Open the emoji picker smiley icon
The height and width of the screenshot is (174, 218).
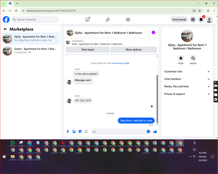[148, 131]
